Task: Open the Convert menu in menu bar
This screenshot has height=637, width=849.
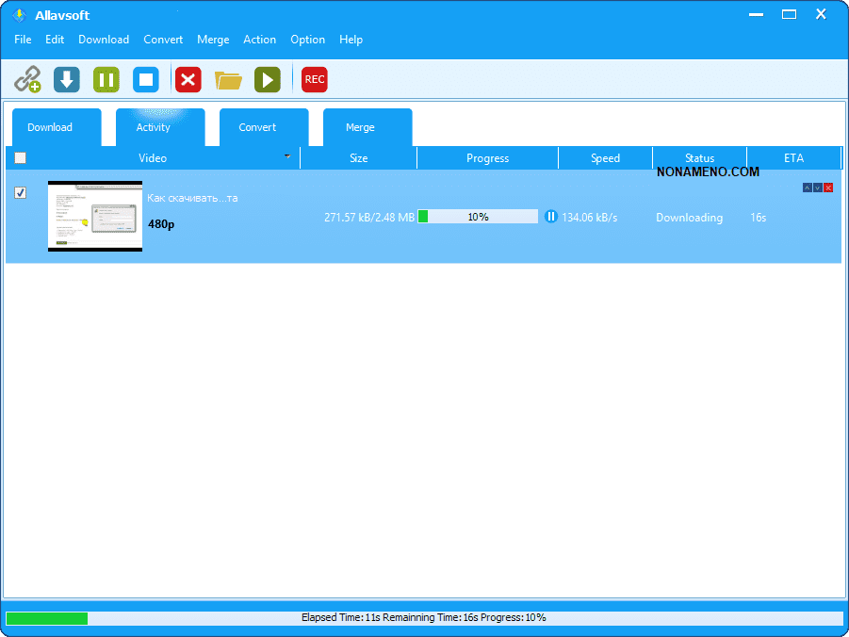Action: click(x=163, y=40)
